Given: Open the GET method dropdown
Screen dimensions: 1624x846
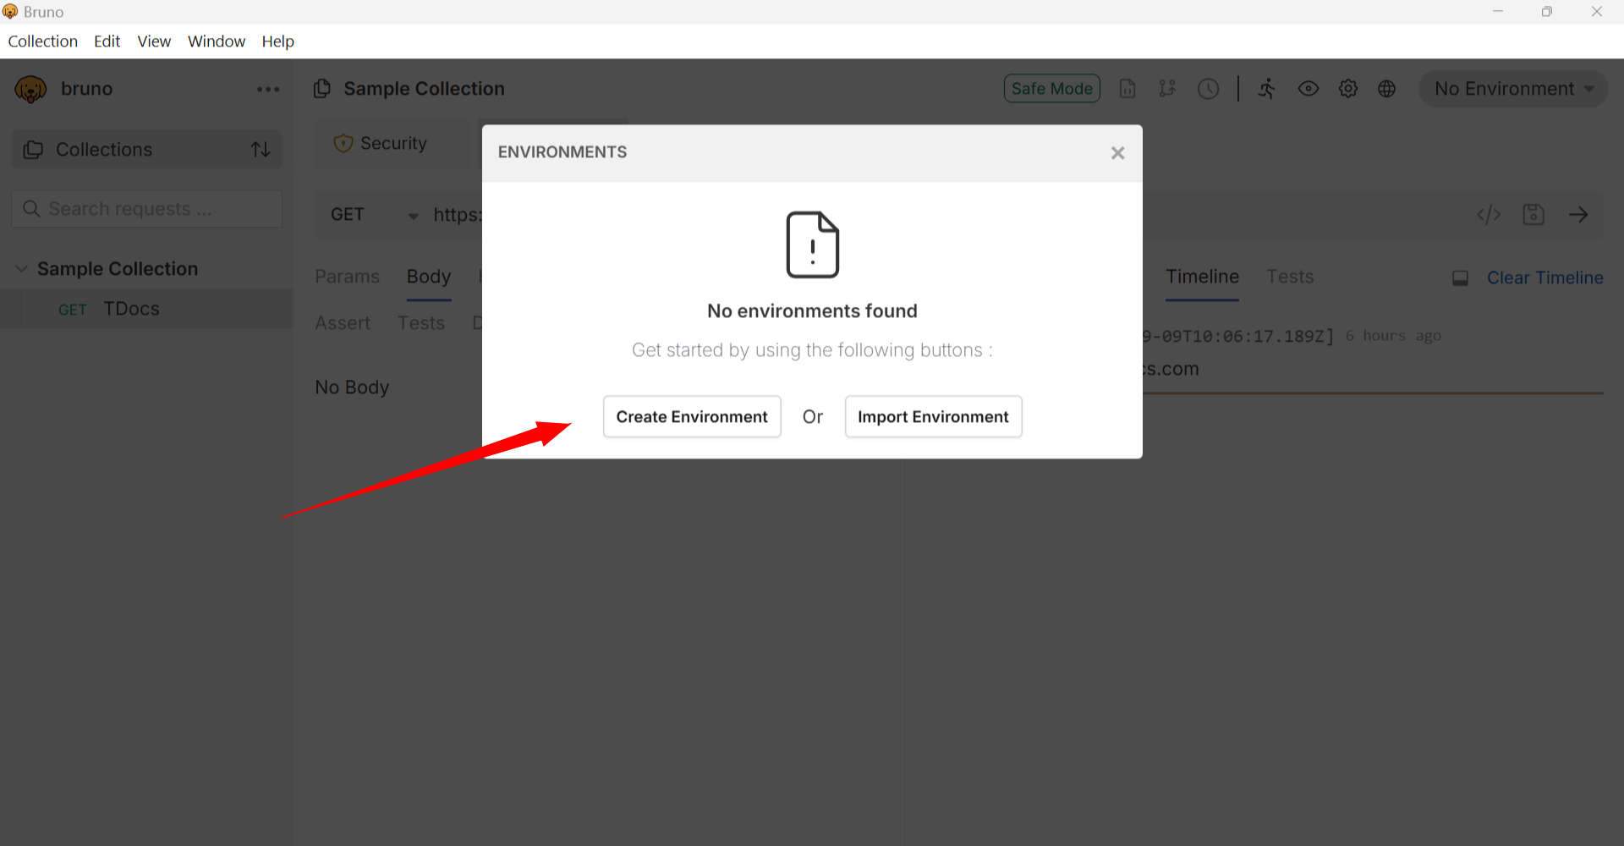Looking at the screenshot, I should coord(374,215).
